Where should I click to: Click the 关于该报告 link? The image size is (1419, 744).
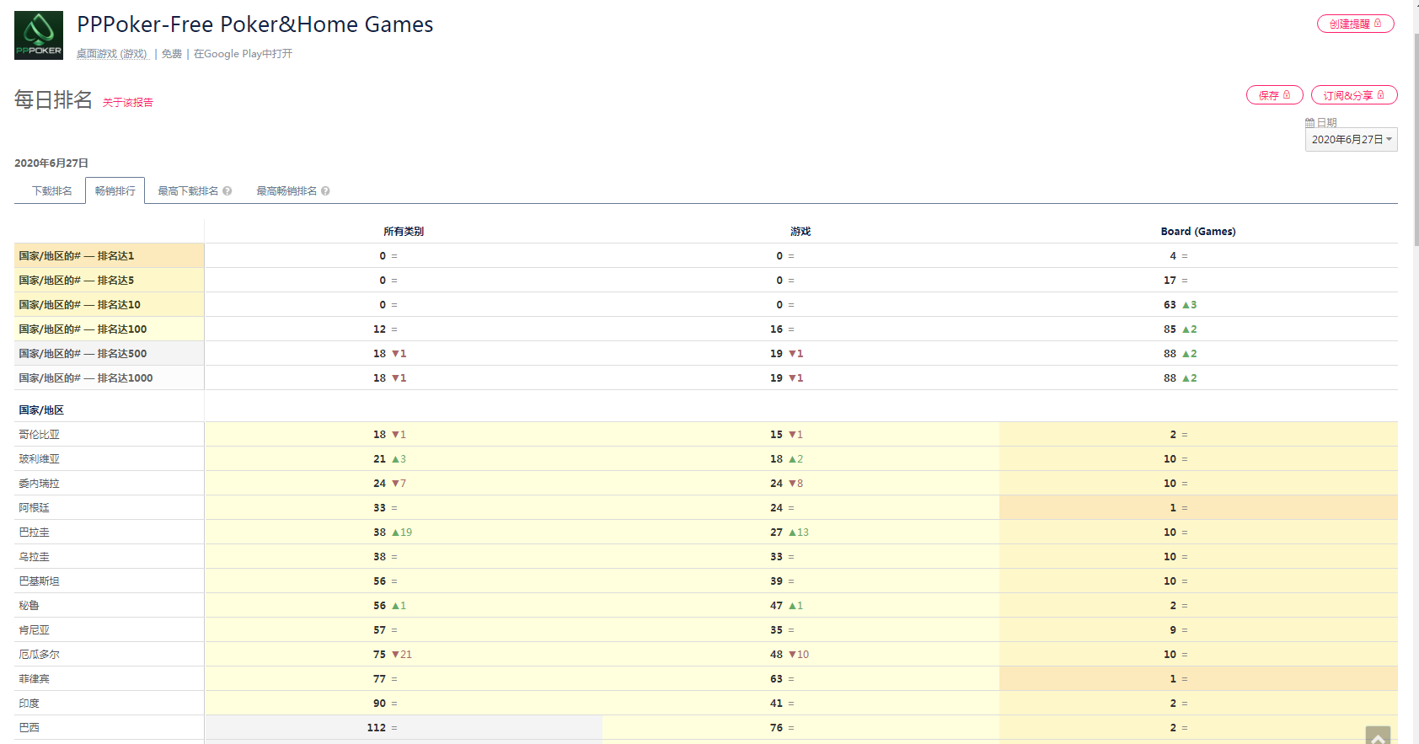coord(128,103)
